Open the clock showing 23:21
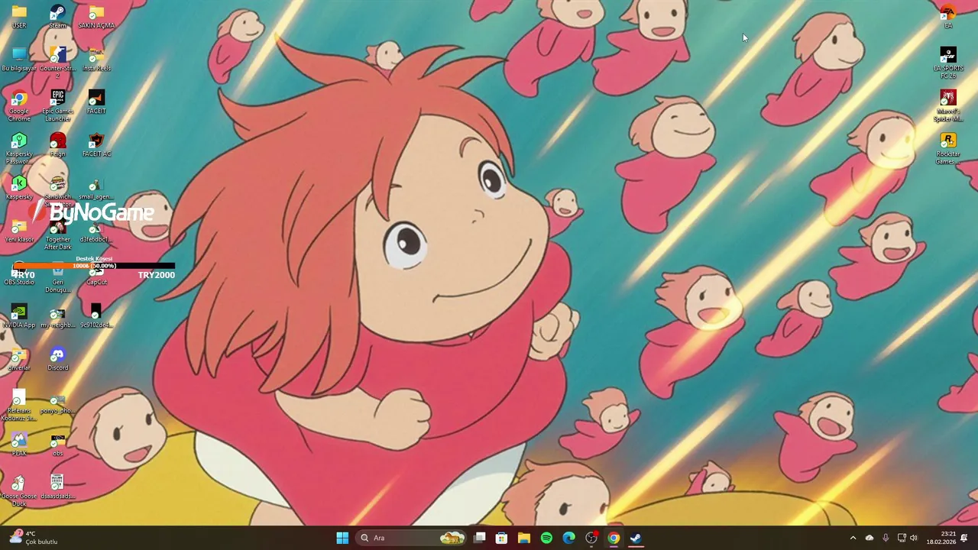Image resolution: width=978 pixels, height=550 pixels. pyautogui.click(x=941, y=538)
